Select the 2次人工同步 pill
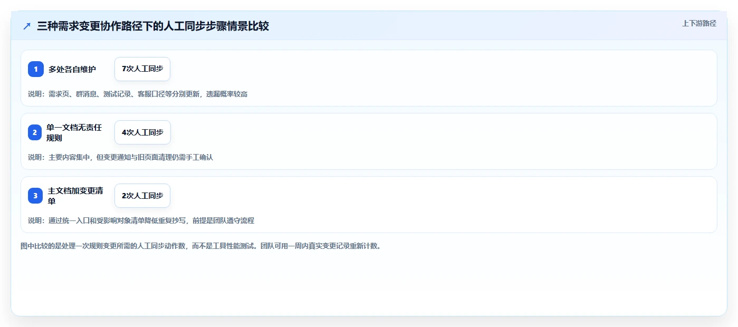 (x=142, y=196)
